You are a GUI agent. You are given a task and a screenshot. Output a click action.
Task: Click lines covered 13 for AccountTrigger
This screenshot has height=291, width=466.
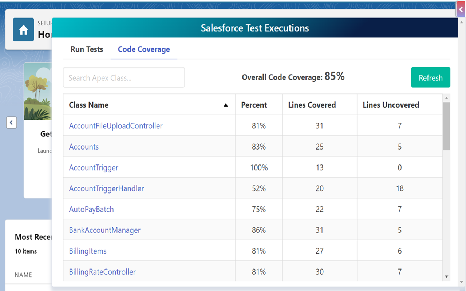[320, 168]
